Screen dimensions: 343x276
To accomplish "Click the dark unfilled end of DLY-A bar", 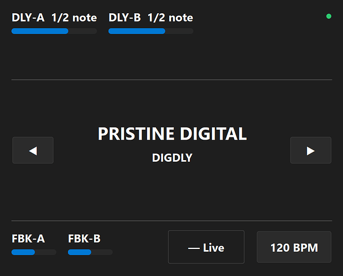I will (x=83, y=31).
